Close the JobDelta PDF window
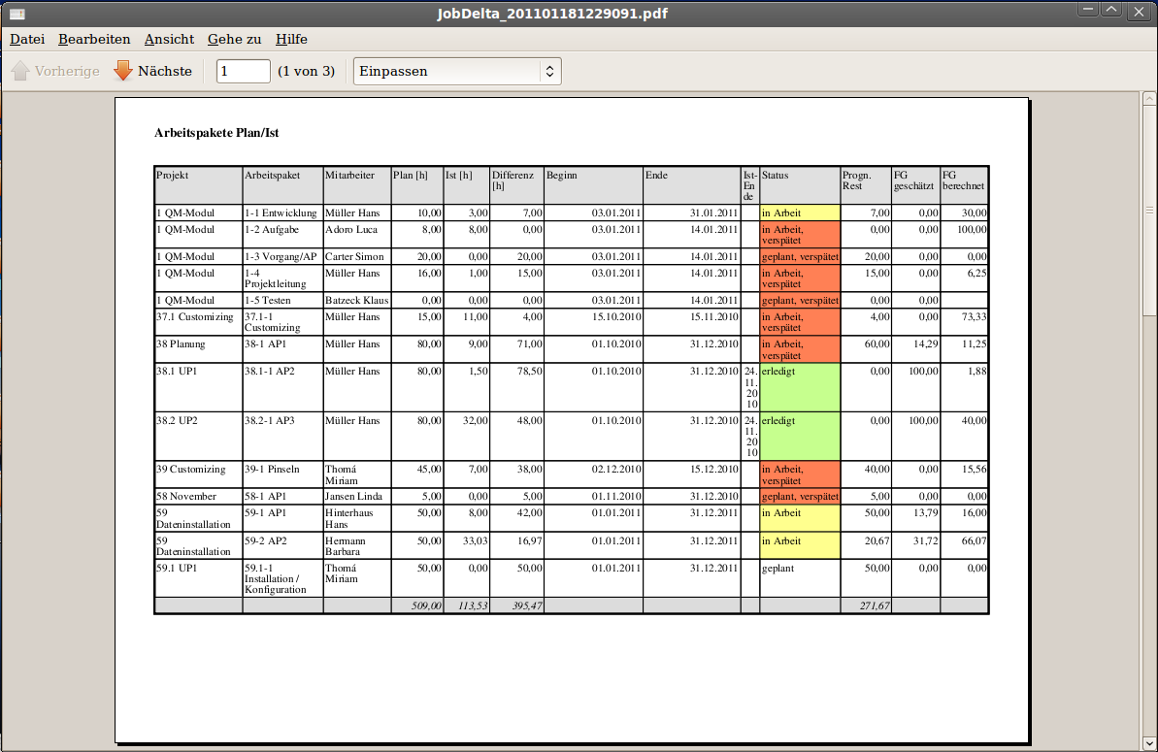Viewport: 1158px width, 752px height. 1139,11
